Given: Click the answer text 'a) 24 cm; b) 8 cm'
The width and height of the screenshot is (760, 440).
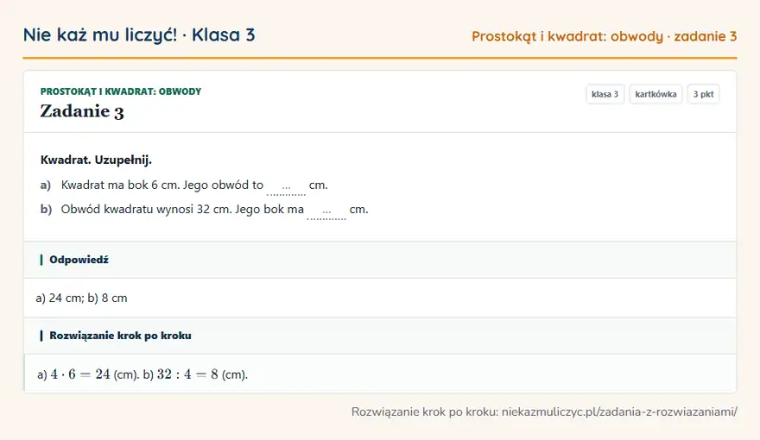Looking at the screenshot, I should pyautogui.click(x=81, y=299).
